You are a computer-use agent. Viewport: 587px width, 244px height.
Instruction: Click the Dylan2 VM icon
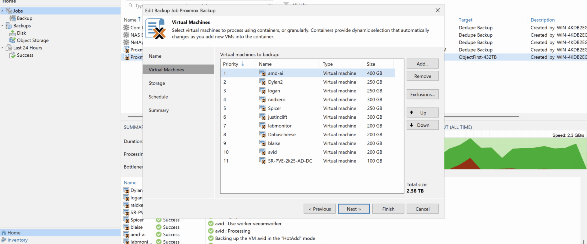[x=262, y=82]
